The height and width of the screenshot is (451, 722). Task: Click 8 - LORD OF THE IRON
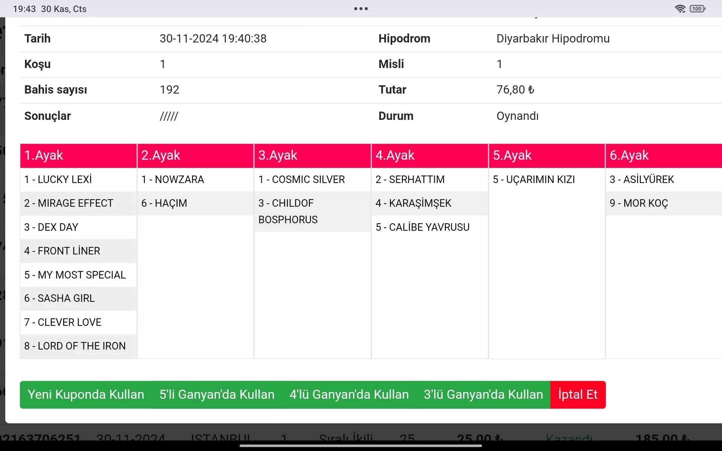click(x=75, y=346)
